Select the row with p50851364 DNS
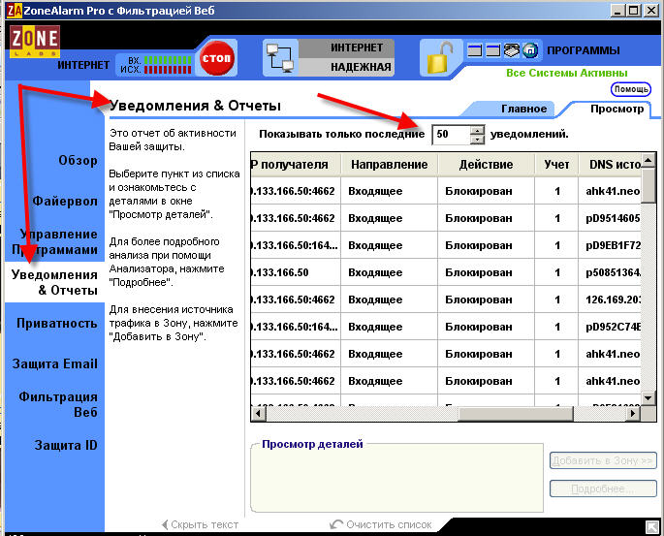 [446, 272]
